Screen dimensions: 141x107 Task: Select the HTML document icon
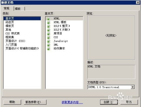pos(49,19)
